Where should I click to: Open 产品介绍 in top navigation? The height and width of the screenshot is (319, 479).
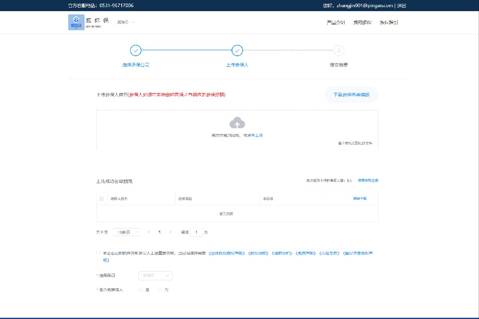335,22
